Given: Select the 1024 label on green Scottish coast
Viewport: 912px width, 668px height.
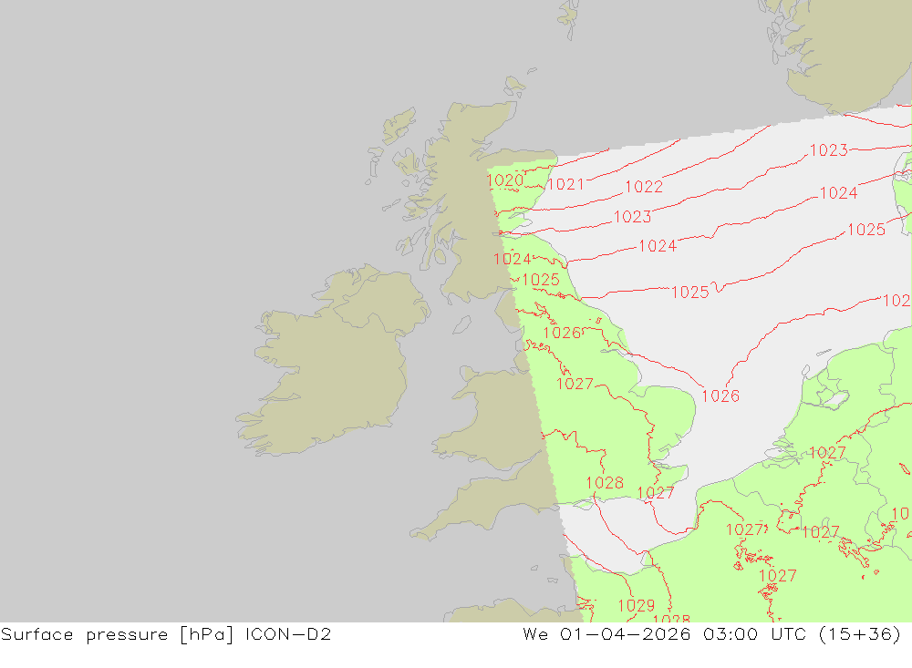Looking at the screenshot, I should [513, 259].
